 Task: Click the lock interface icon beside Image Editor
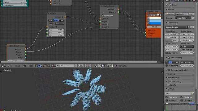192,18
